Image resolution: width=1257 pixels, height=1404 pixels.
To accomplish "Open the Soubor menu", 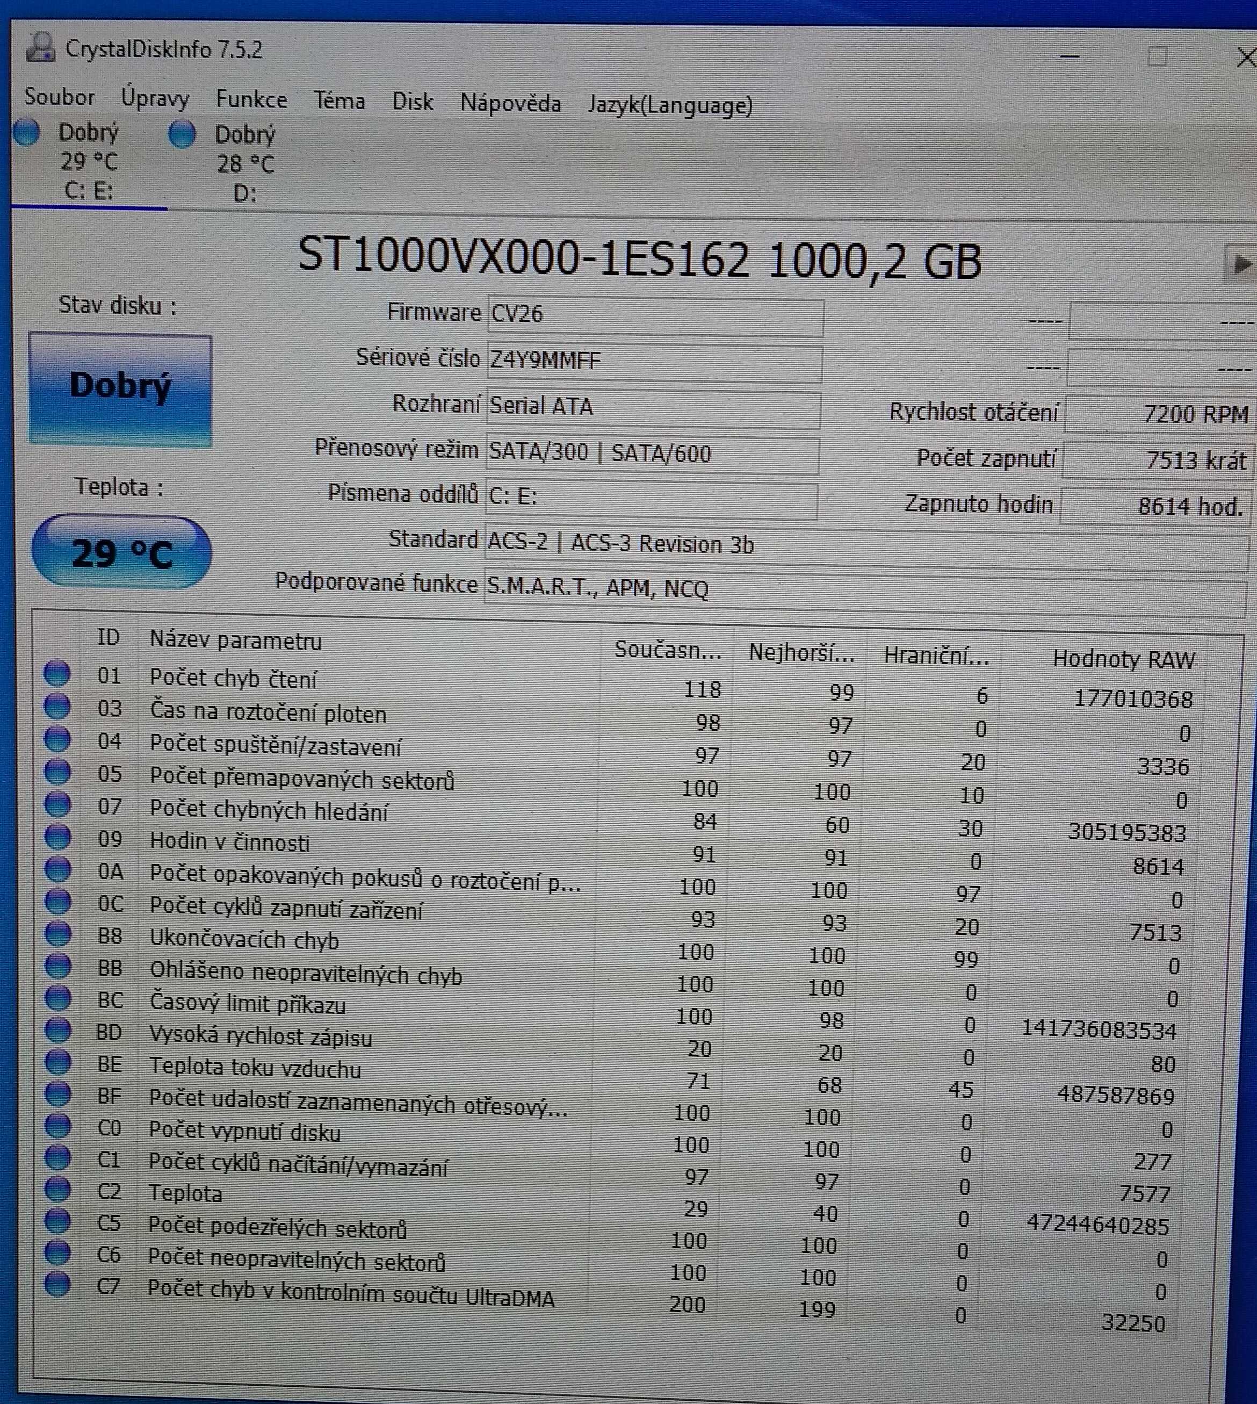I will (60, 97).
